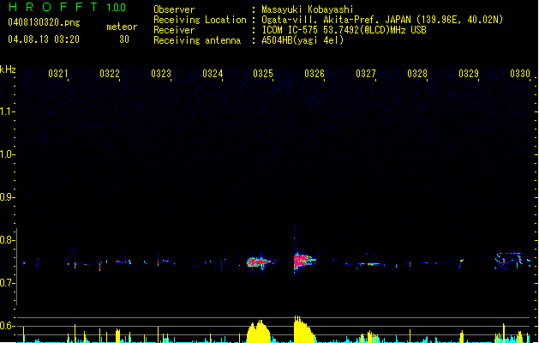Click the strong meteor echo near 0325
The image size is (539, 343).
point(259,262)
